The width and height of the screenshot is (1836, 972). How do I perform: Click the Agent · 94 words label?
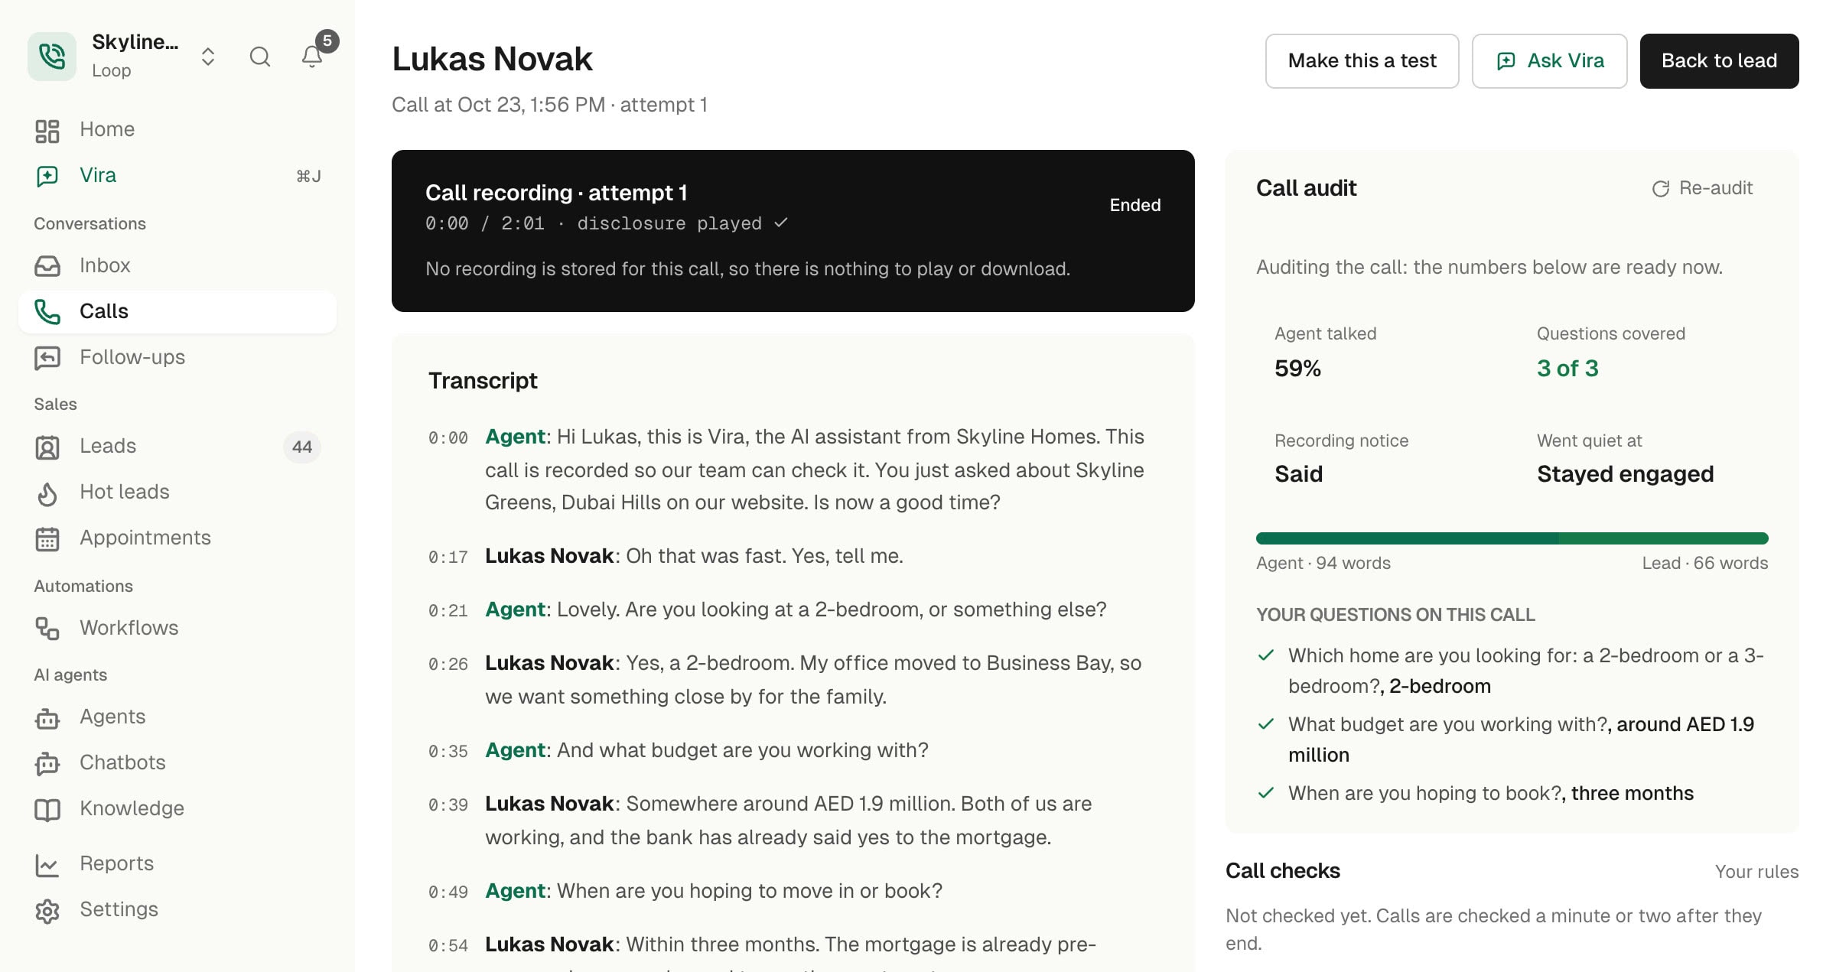pos(1323,563)
